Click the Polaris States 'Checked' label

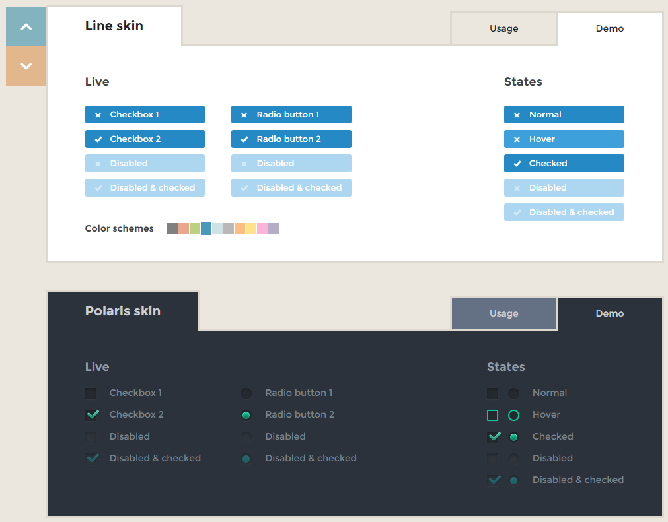552,436
